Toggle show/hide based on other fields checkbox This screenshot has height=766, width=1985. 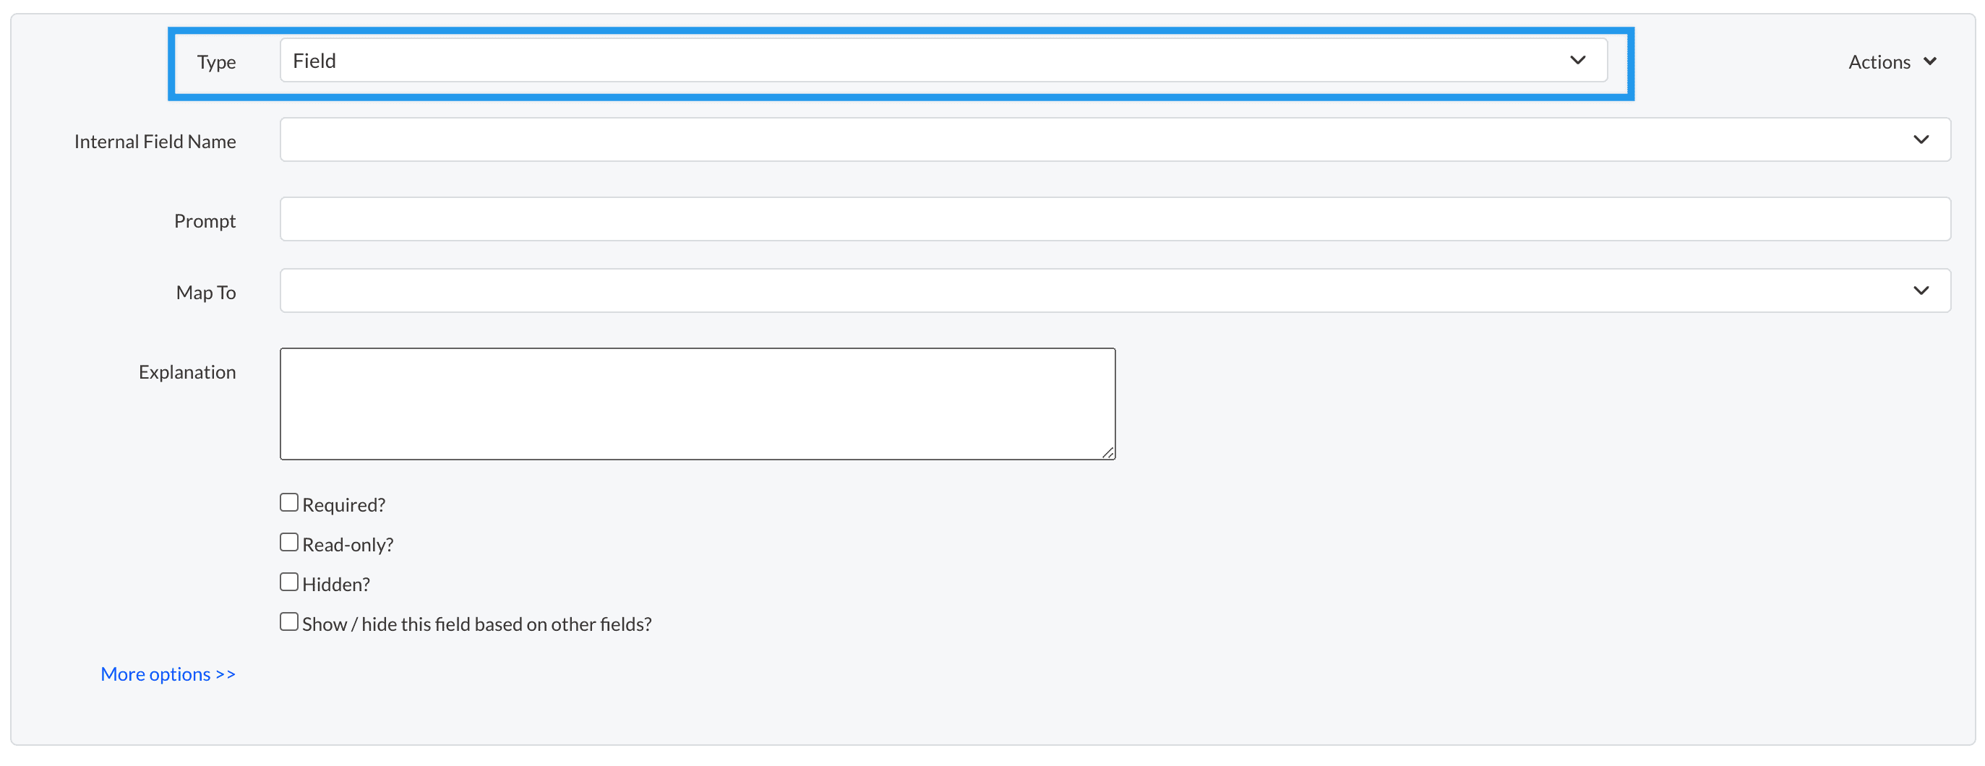click(289, 622)
